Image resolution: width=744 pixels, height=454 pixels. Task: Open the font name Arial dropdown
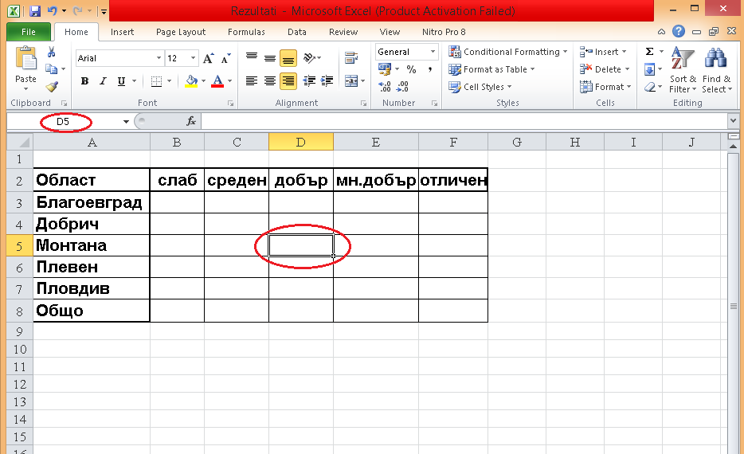tap(157, 58)
